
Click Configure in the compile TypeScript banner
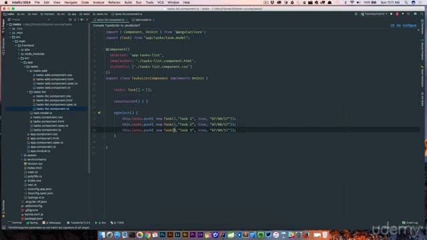[409, 25]
